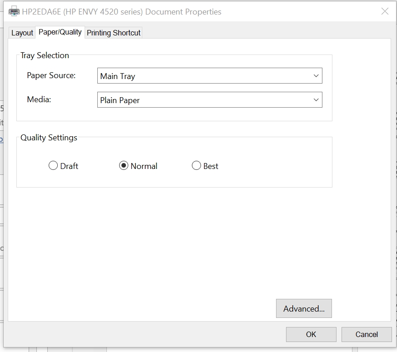The width and height of the screenshot is (397, 352).
Task: Click the Quality Settings group heading
Action: point(49,138)
